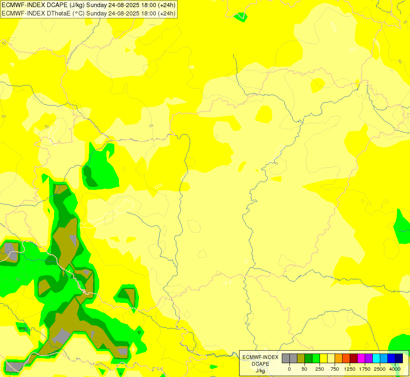
Task: Pick the pale yellow legend swatch
Action: (x=331, y=359)
